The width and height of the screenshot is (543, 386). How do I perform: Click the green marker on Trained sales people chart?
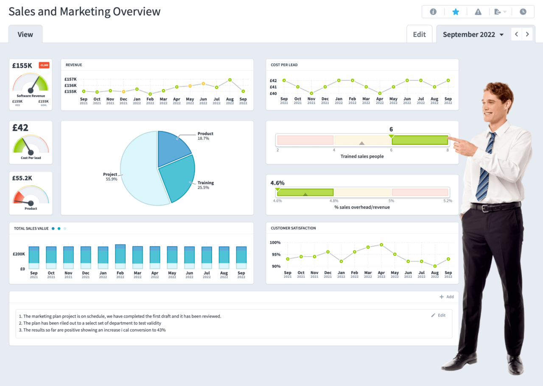pos(391,136)
